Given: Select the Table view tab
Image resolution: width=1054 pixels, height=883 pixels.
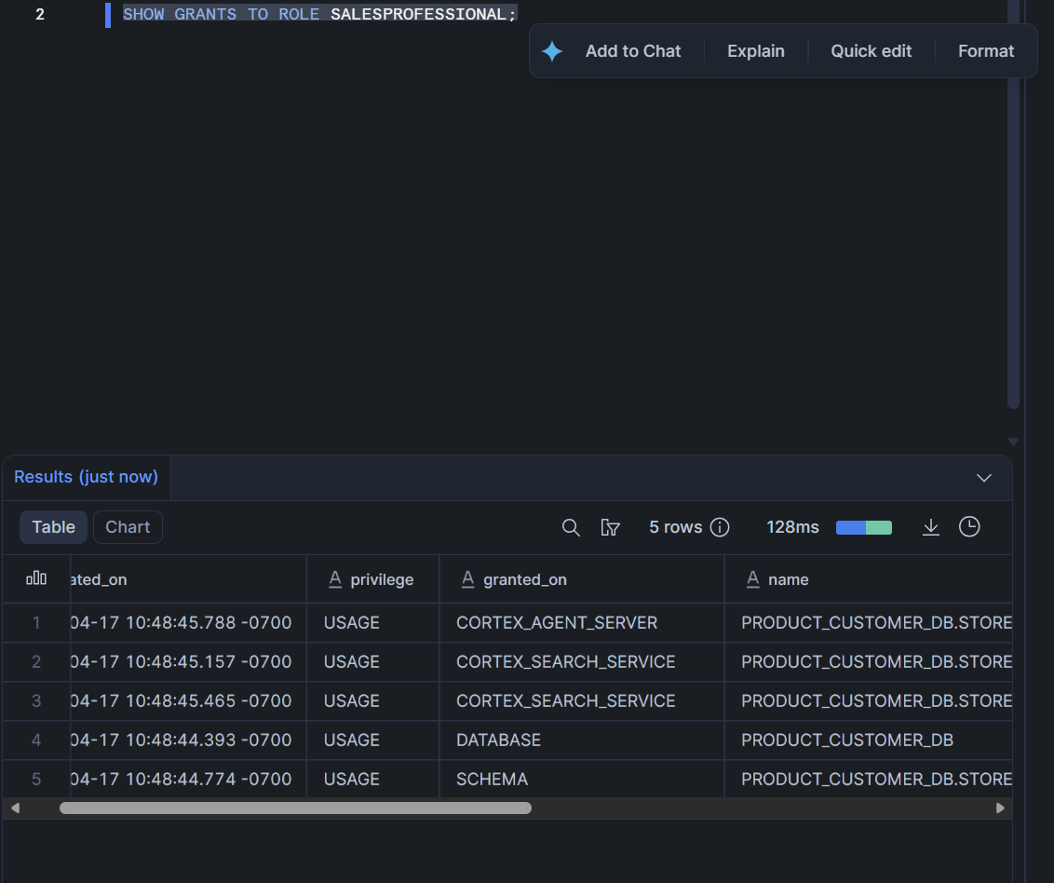Looking at the screenshot, I should pos(53,527).
